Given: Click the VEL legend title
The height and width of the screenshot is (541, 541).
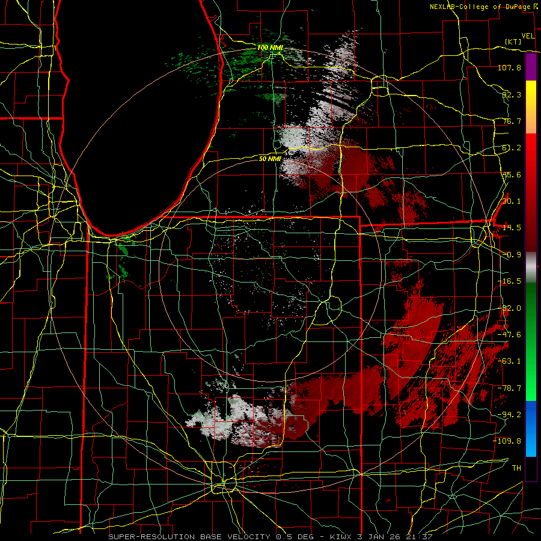Looking at the screenshot, I should pyautogui.click(x=528, y=36).
